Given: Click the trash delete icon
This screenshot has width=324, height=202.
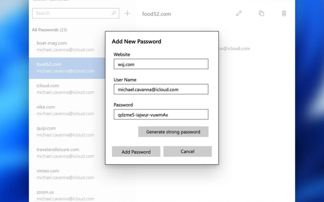Looking at the screenshot, I should click(x=284, y=13).
